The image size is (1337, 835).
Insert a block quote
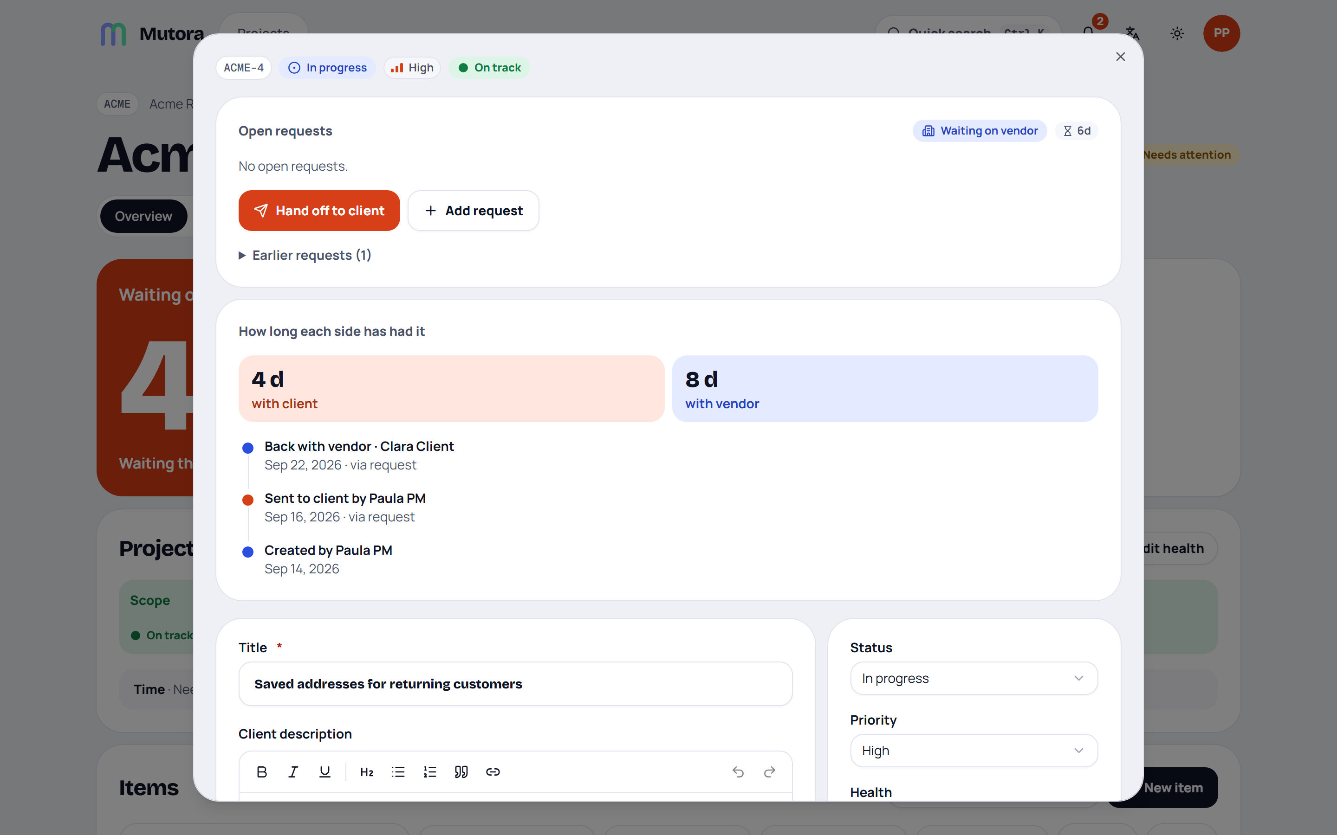click(461, 771)
